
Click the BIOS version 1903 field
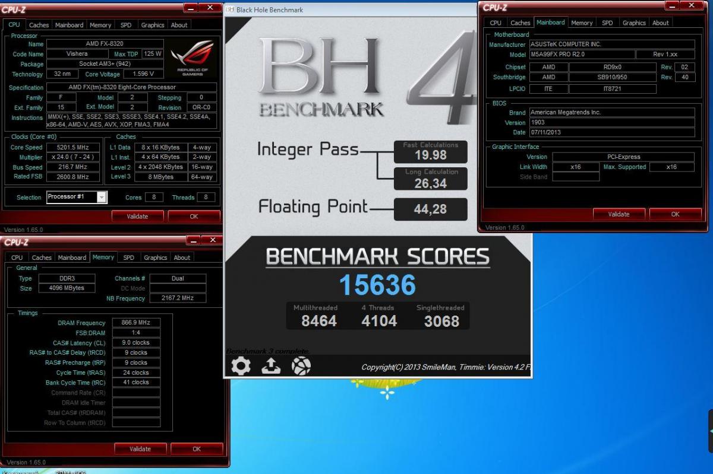pyautogui.click(x=611, y=122)
